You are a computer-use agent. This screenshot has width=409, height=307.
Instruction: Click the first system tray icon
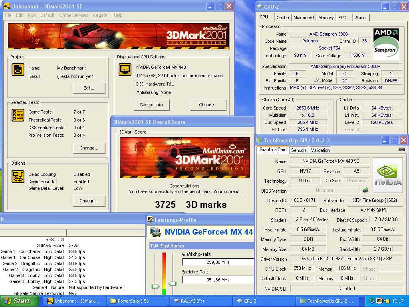[x=372, y=301]
